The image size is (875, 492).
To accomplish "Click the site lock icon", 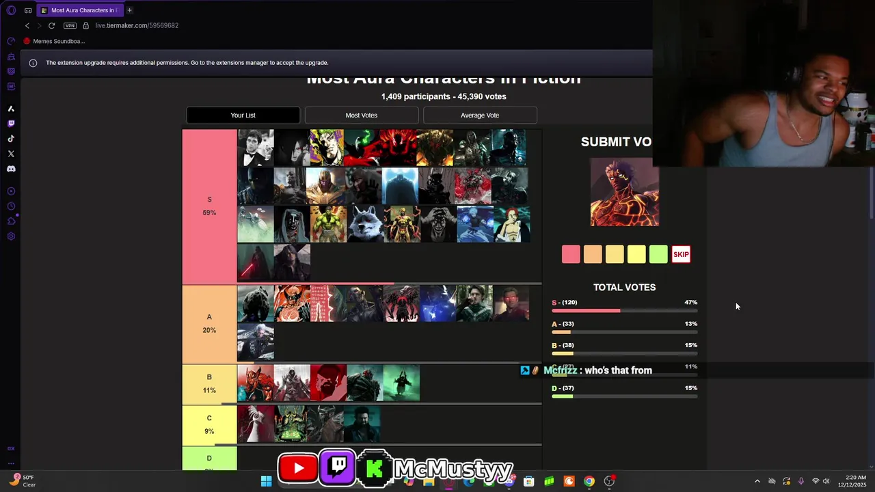I will (x=85, y=25).
